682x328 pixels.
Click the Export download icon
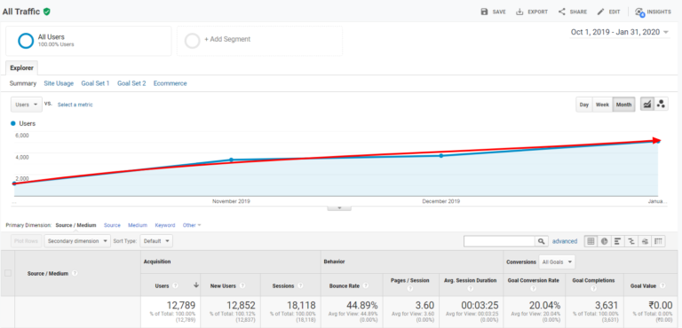pyautogui.click(x=519, y=12)
